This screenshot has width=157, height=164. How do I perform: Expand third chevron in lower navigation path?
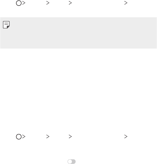(70, 137)
